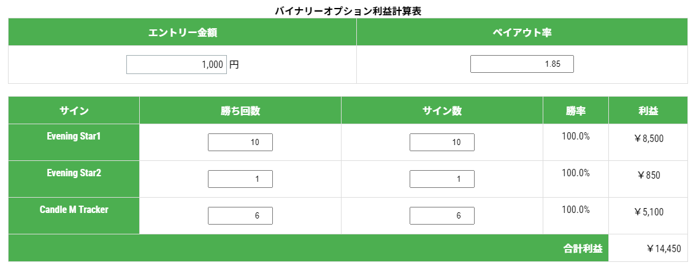
Task: Click Candle M Tracker win count field
Action: point(240,215)
